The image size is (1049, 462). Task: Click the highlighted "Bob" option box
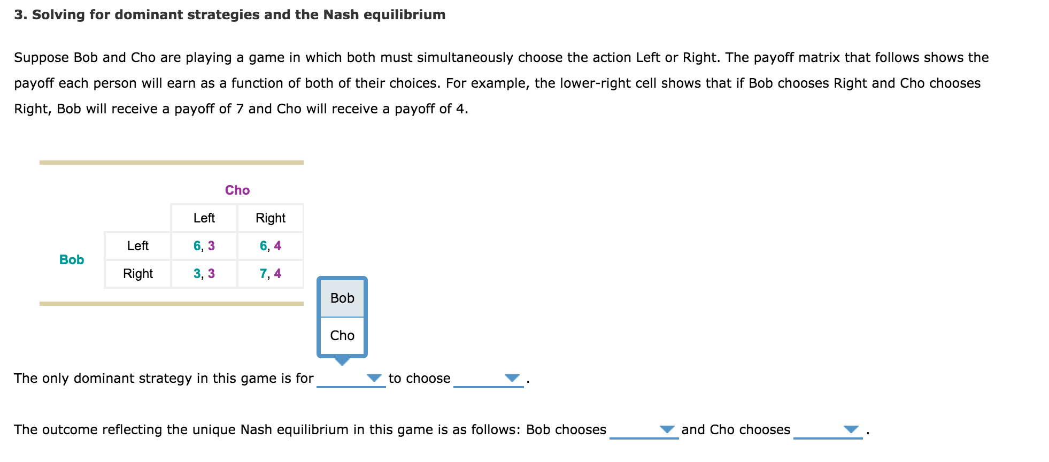pos(342,298)
